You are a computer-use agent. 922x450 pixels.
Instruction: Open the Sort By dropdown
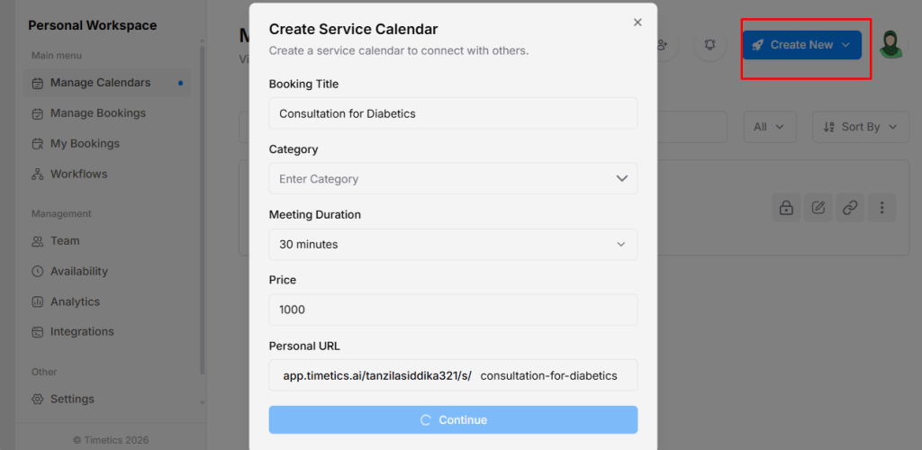point(860,127)
